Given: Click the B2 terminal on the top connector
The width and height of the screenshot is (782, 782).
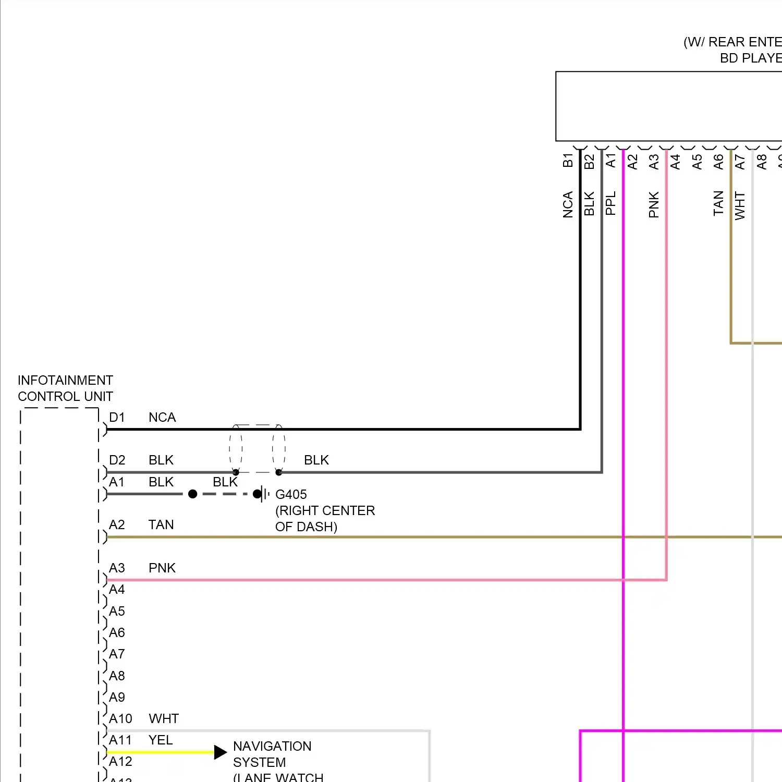Looking at the screenshot, I should pos(589,162).
